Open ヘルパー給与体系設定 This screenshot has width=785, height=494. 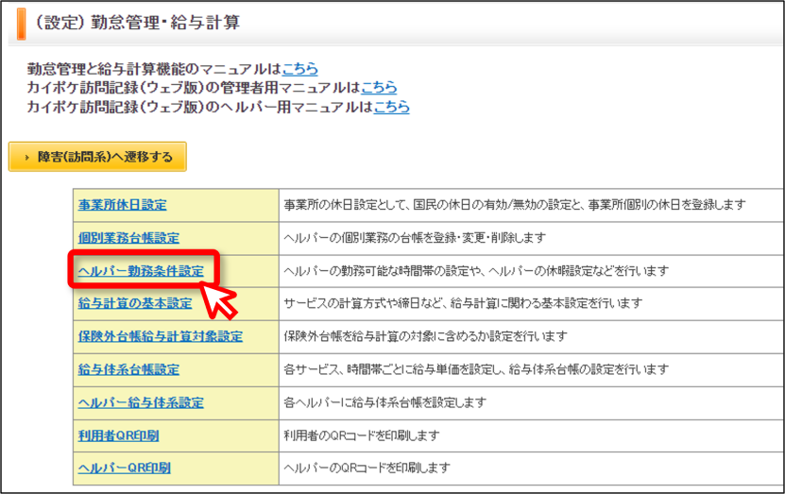pos(141,402)
